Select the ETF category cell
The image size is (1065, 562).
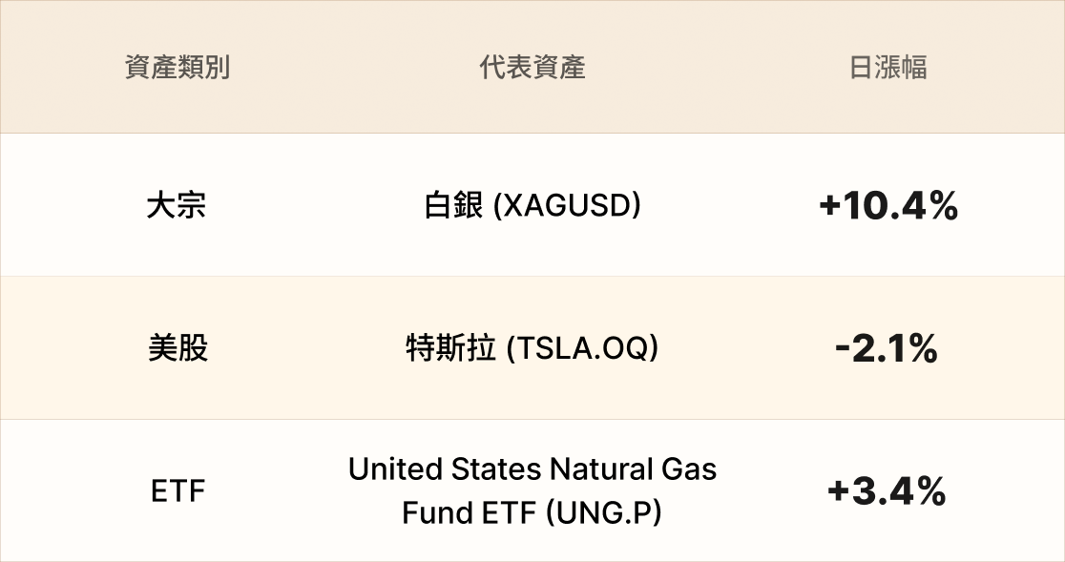(x=177, y=491)
